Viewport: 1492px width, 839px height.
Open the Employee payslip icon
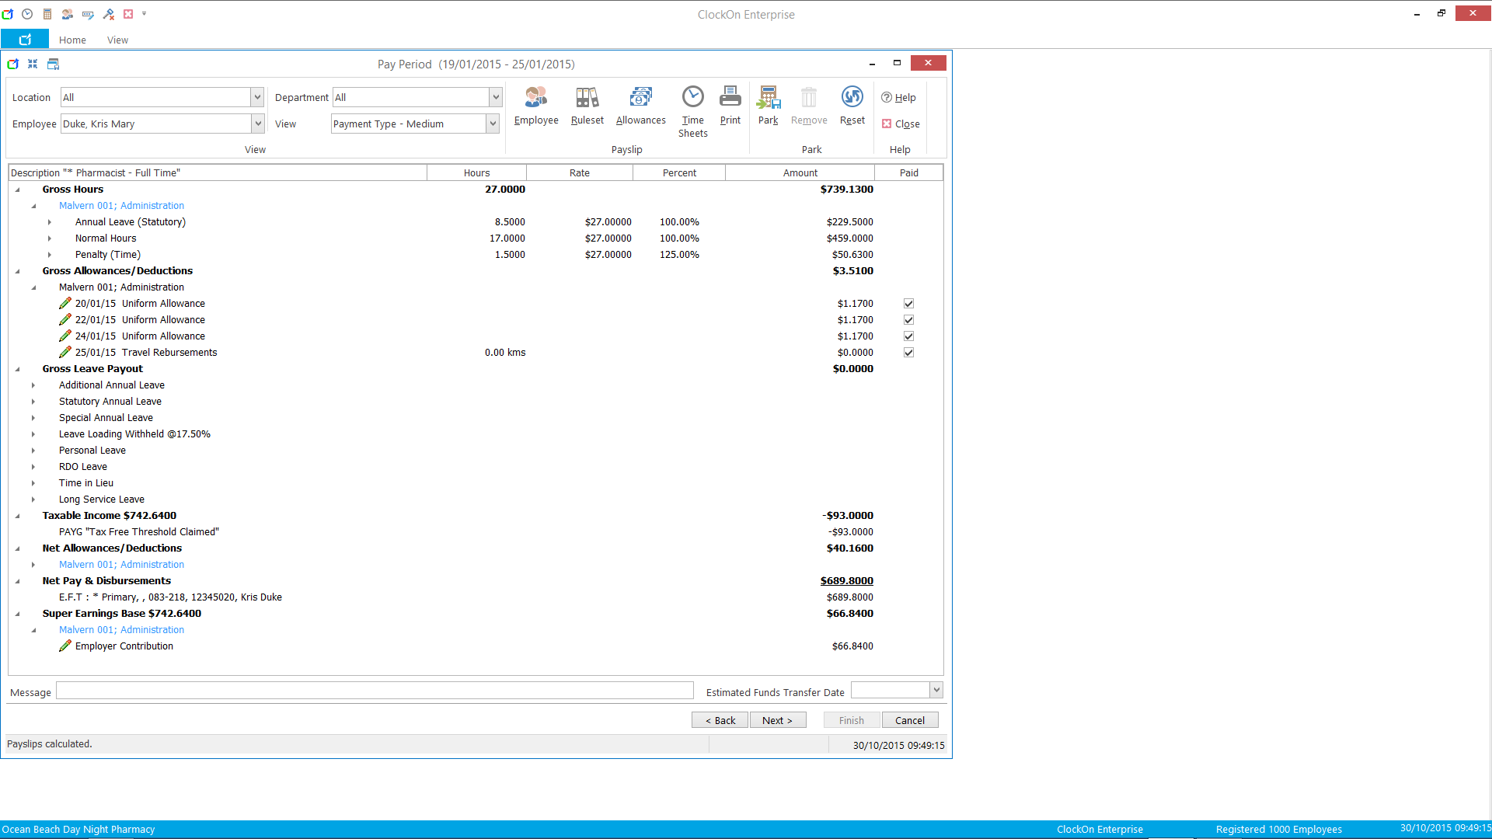(x=535, y=98)
